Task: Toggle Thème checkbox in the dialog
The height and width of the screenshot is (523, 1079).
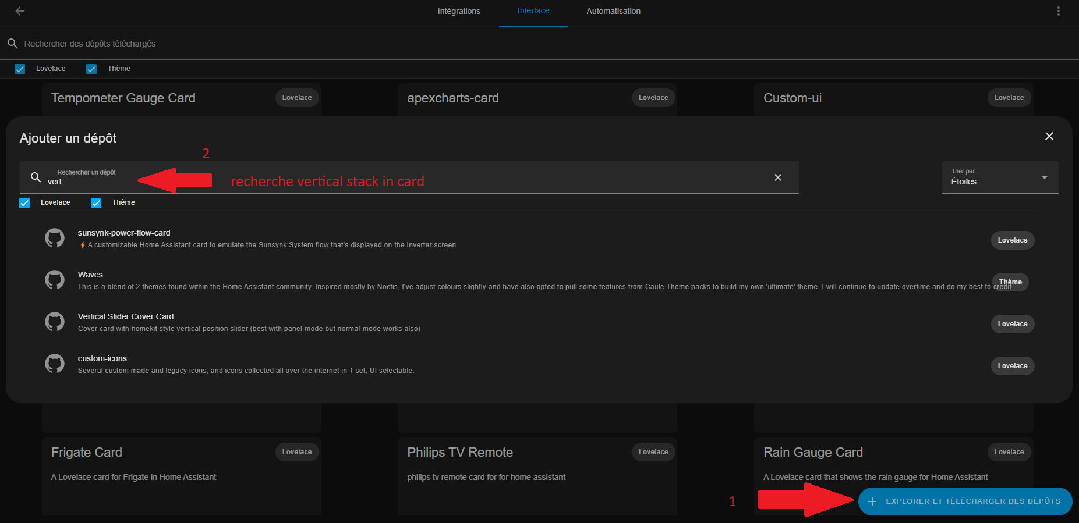Action: click(96, 203)
